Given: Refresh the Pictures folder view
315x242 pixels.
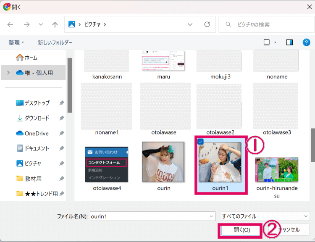Looking at the screenshot, I should (207, 25).
